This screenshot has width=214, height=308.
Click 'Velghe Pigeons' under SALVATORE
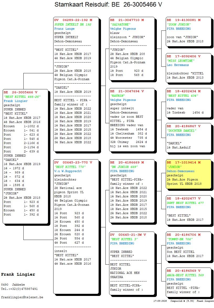(x=123, y=29)
